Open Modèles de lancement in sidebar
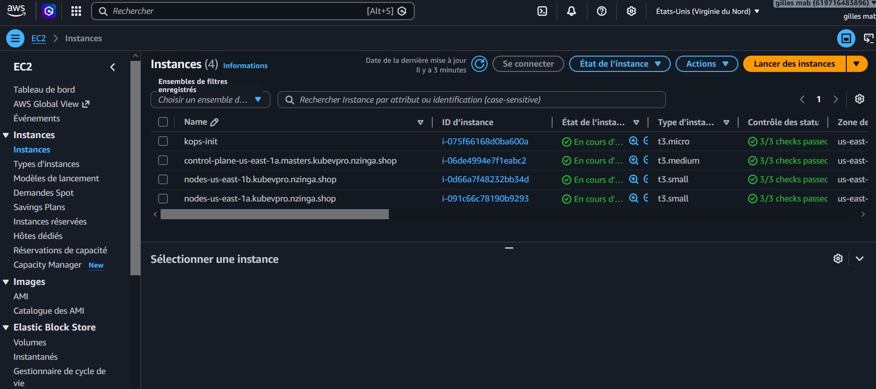876x389 pixels. coord(56,178)
